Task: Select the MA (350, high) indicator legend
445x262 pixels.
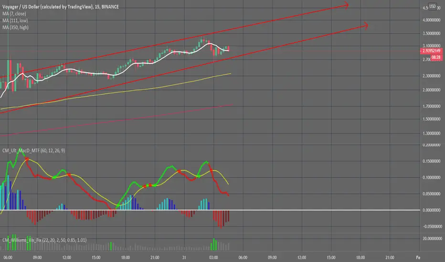Action: point(15,27)
